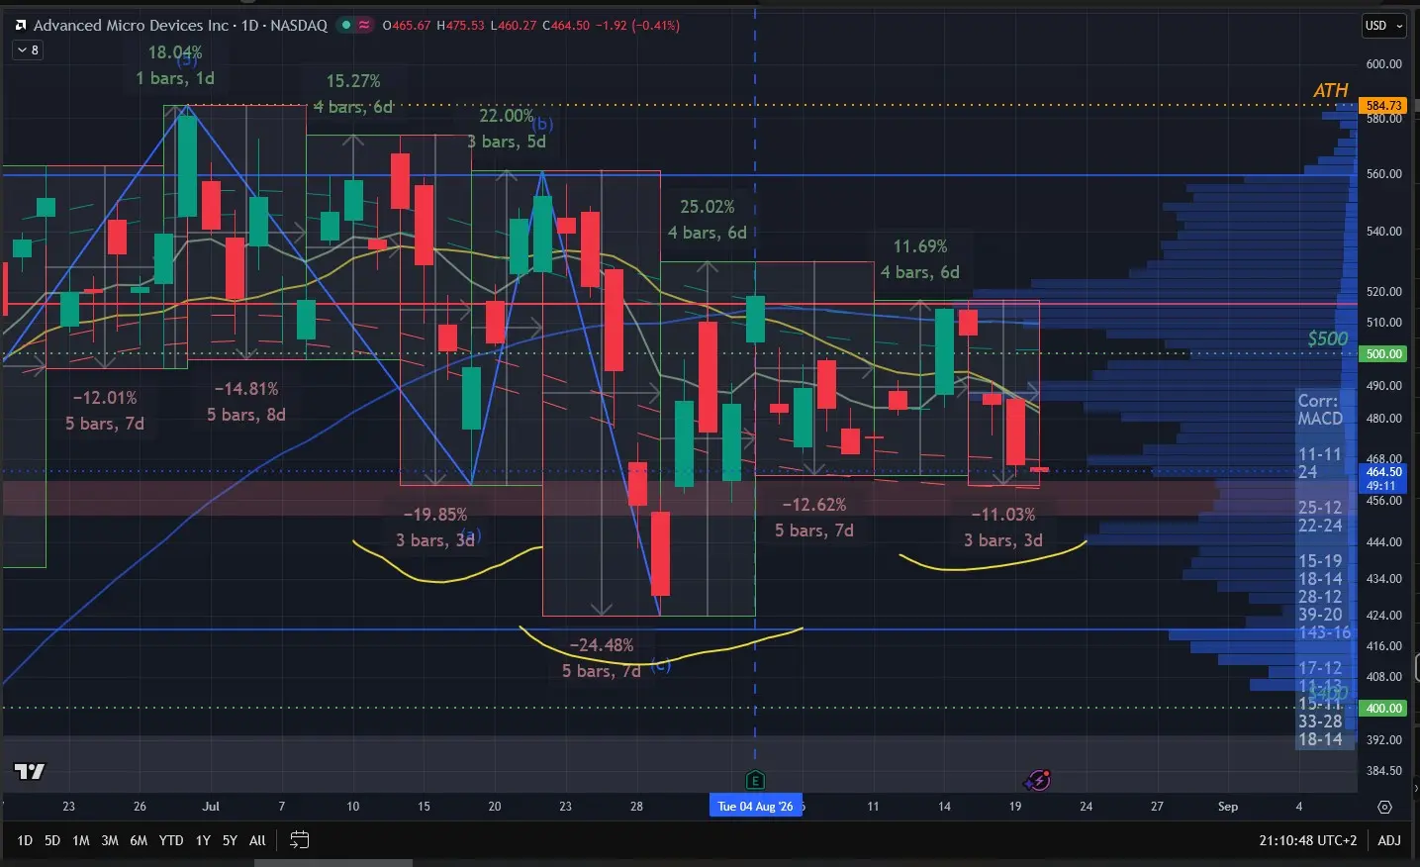
Task: Click the 'Sep' label on the time axis
Action: pos(1228,807)
